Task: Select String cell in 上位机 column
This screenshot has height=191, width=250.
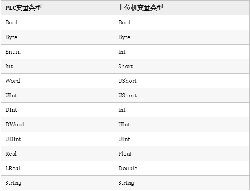Action: pos(181,183)
